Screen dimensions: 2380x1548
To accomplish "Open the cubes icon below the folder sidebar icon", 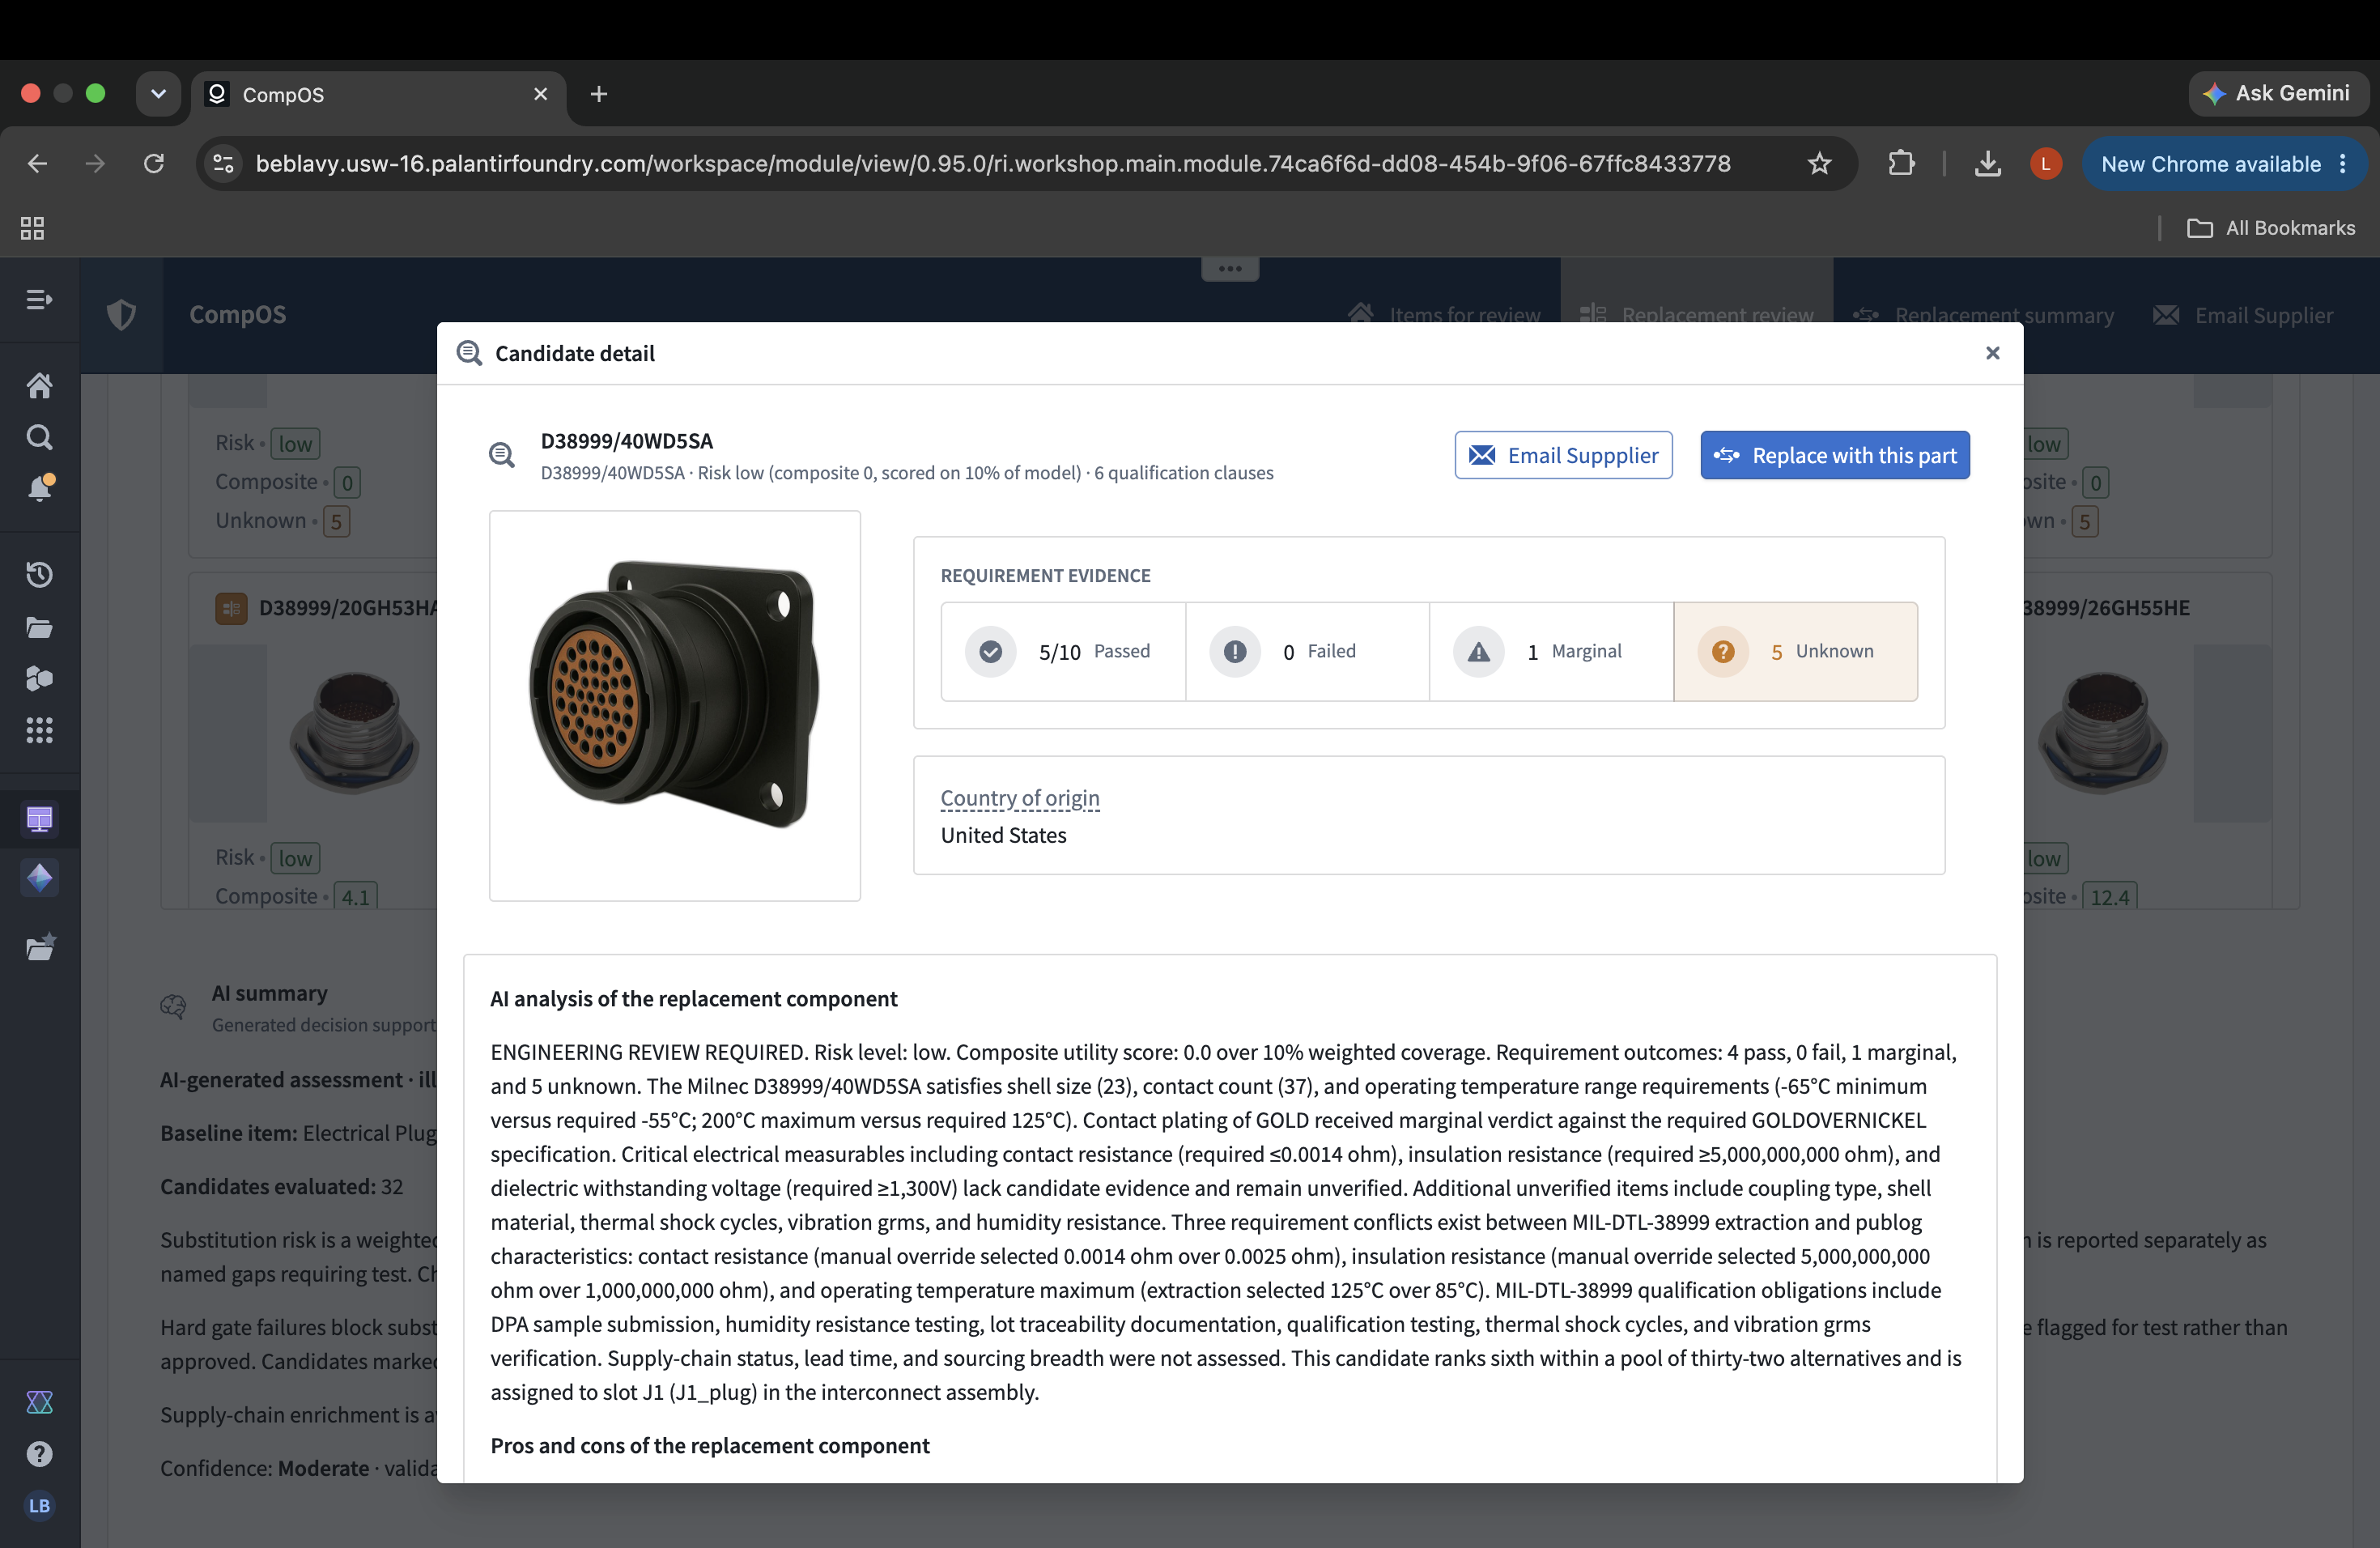I will click(39, 679).
